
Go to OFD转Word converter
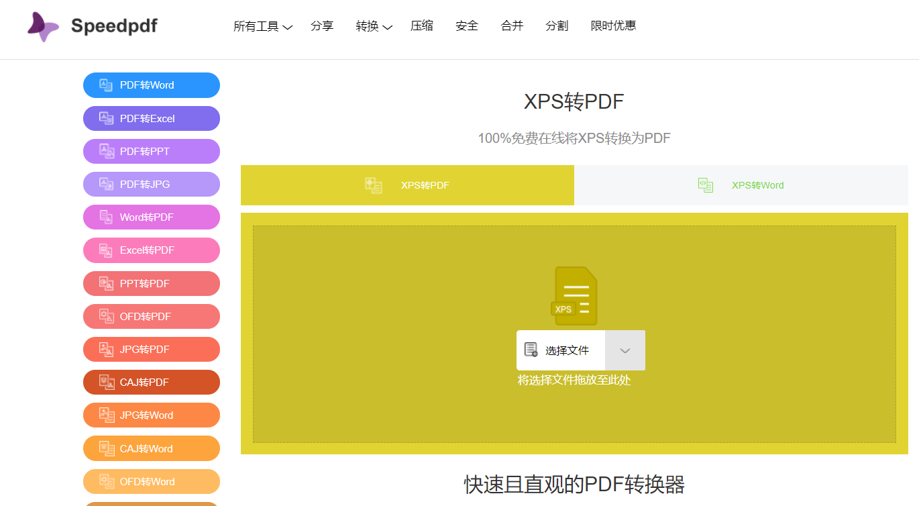click(x=152, y=481)
